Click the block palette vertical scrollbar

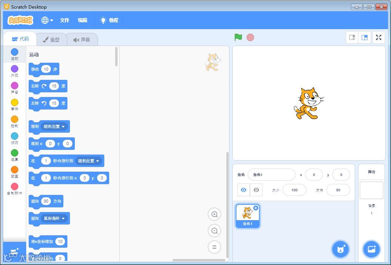(116, 57)
